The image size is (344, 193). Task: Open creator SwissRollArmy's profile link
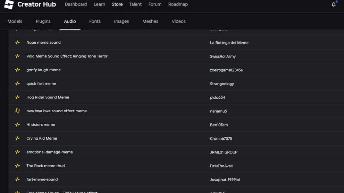coord(223,56)
